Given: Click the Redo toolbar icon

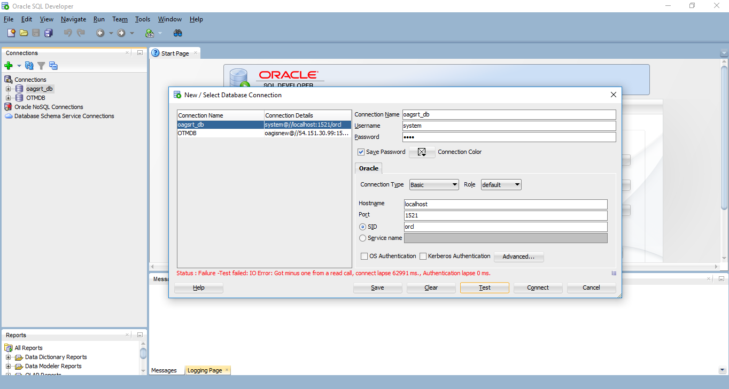Looking at the screenshot, I should coord(81,33).
